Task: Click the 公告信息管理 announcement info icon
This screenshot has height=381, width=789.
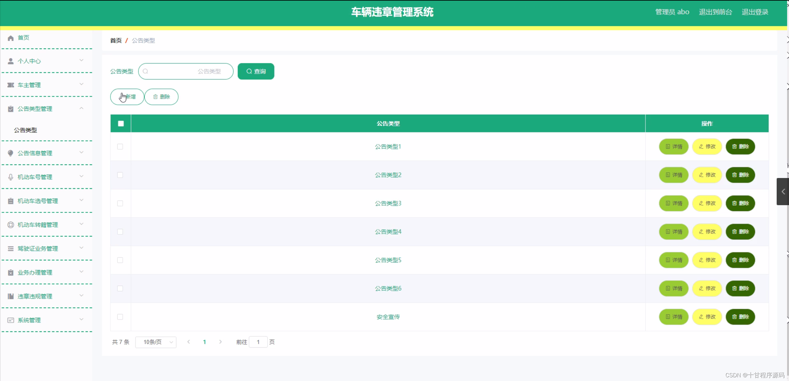Action: pyautogui.click(x=10, y=153)
